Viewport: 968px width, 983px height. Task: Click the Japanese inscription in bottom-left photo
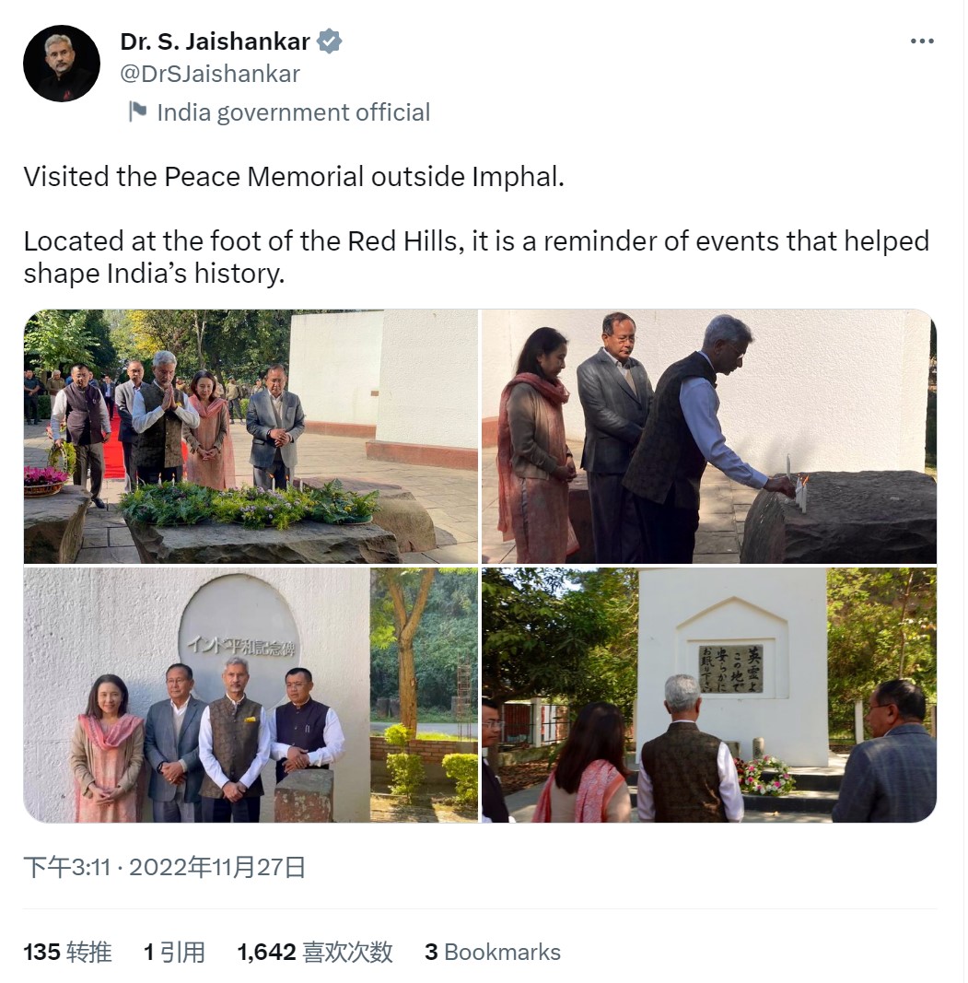(242, 645)
